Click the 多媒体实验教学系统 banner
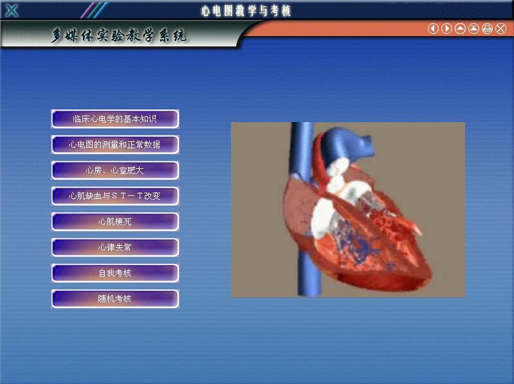Image resolution: width=514 pixels, height=384 pixels. [x=120, y=36]
